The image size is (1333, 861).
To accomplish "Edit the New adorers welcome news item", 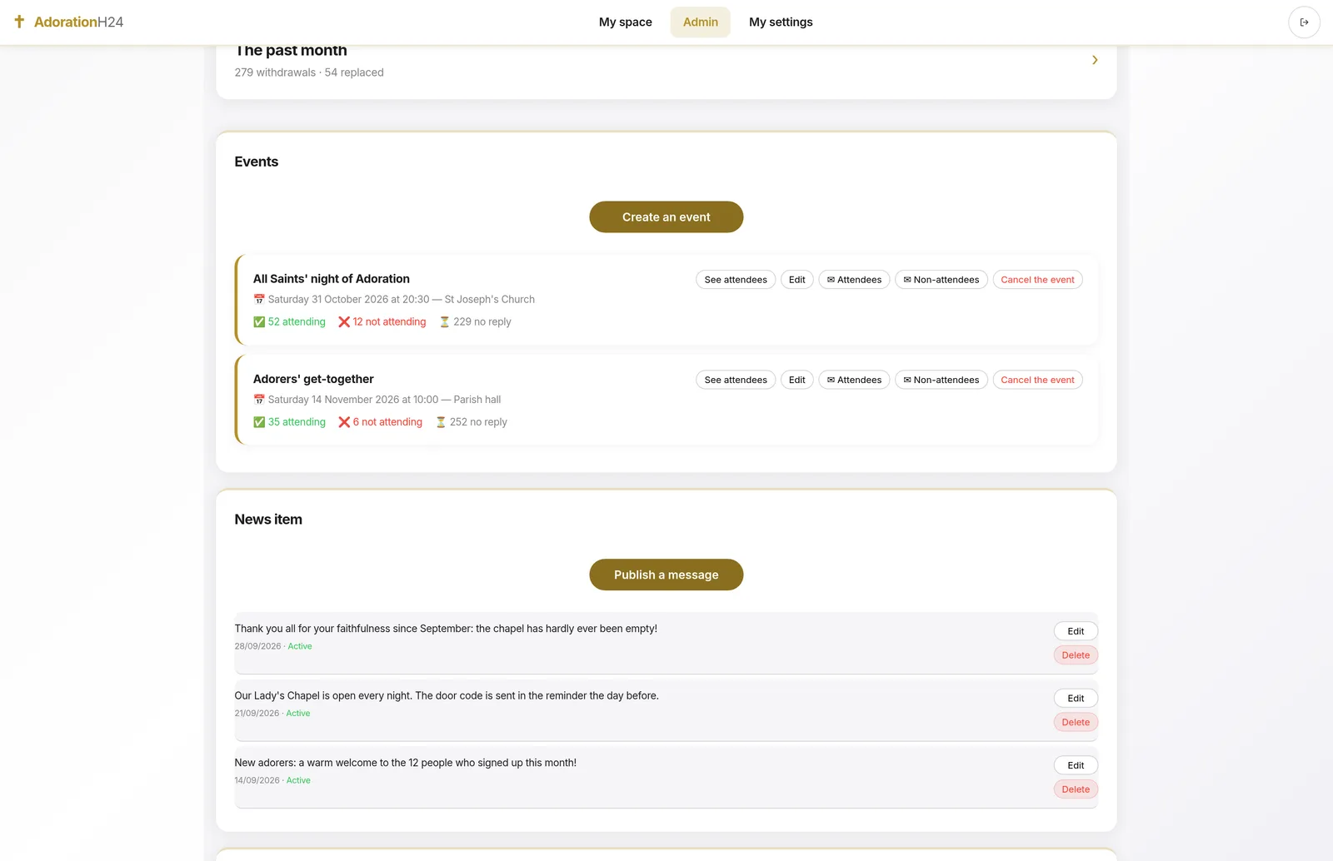I will [x=1076, y=765].
